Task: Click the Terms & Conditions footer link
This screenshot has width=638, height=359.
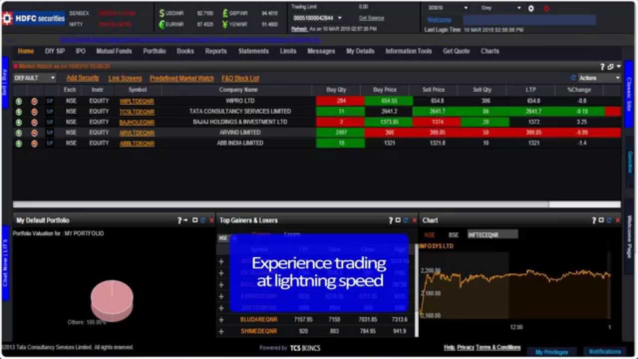Action: pos(498,348)
